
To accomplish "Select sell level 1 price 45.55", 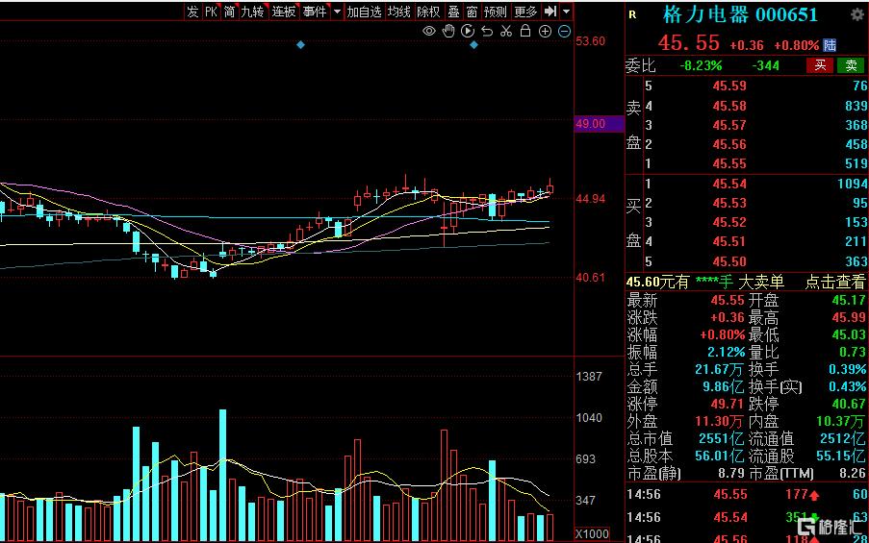I will pyautogui.click(x=729, y=163).
